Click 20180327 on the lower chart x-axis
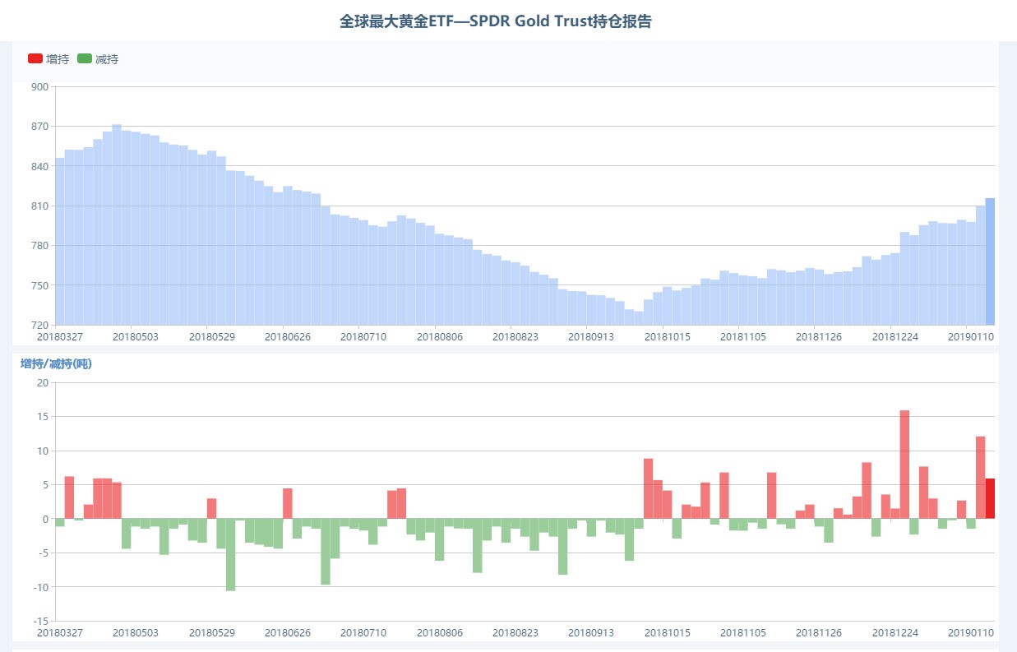 [x=60, y=632]
